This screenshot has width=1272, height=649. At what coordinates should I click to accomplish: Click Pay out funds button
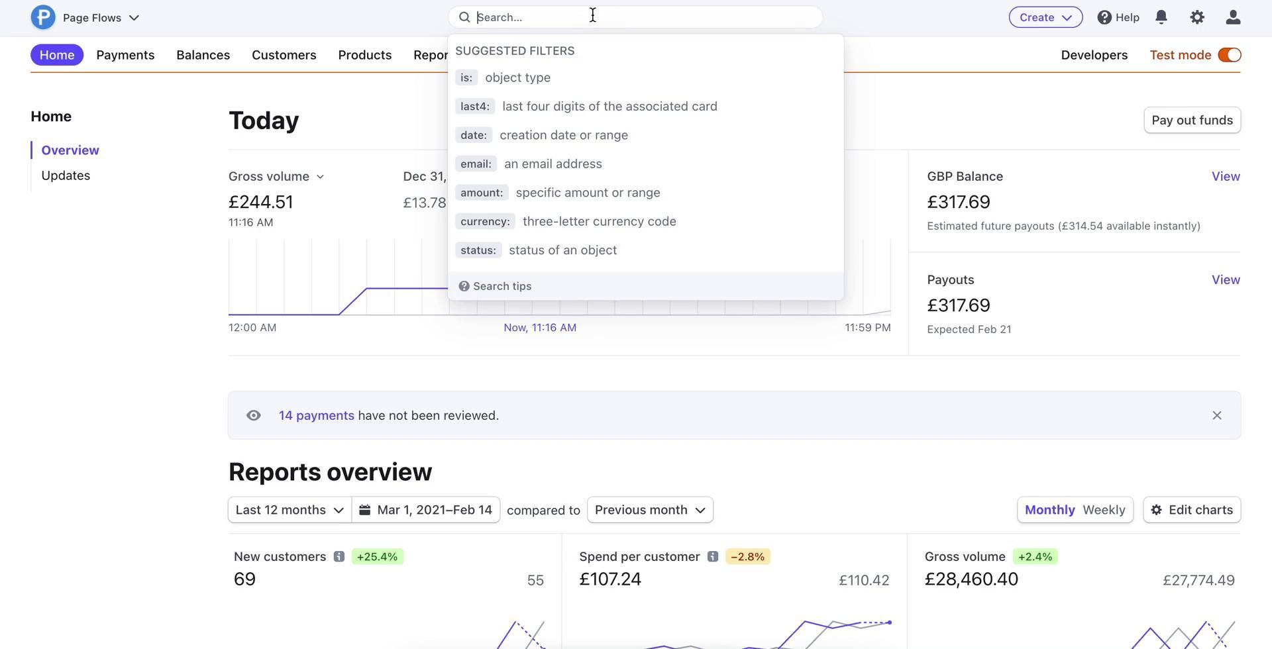tap(1191, 121)
